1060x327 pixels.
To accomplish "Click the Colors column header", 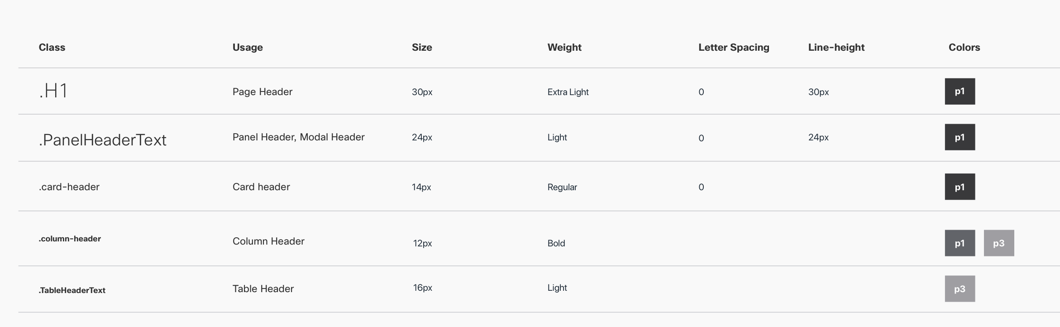I will [964, 48].
